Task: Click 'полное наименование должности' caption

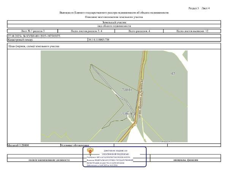Action: pos(49,160)
